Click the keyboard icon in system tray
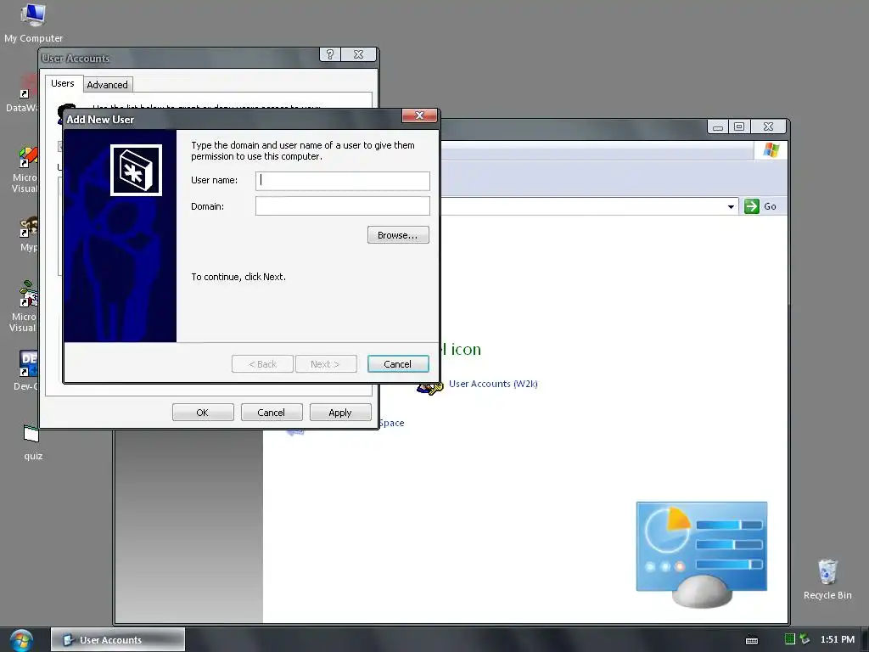Screen dimensions: 869x652 point(752,640)
